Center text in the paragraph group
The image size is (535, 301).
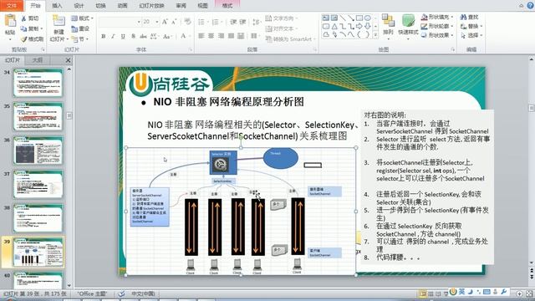(211, 36)
